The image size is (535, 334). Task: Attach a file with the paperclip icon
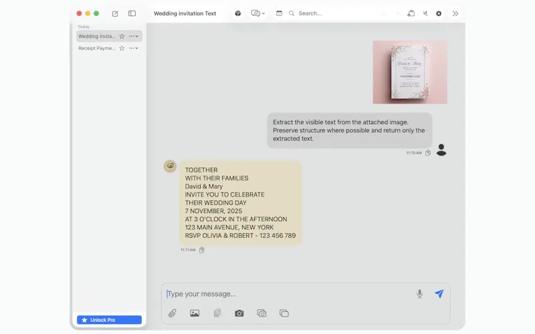(x=173, y=313)
